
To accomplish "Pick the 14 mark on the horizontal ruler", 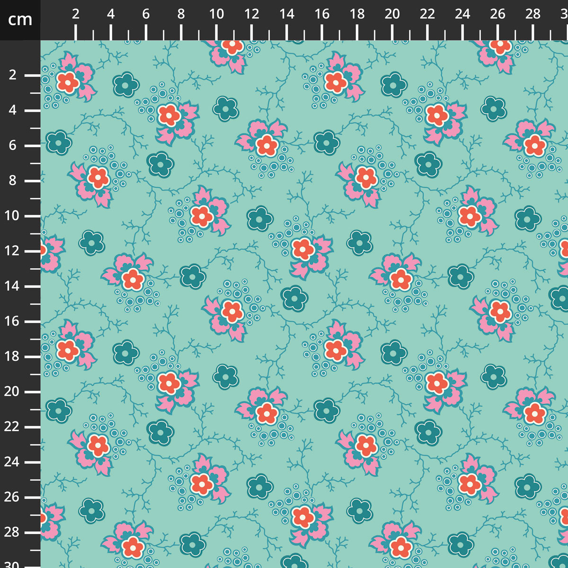I will tap(287, 14).
